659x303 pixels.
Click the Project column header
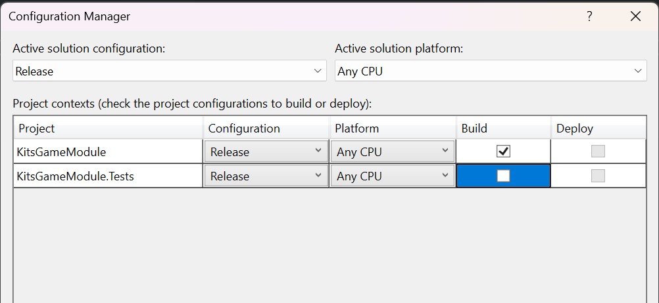(108, 129)
